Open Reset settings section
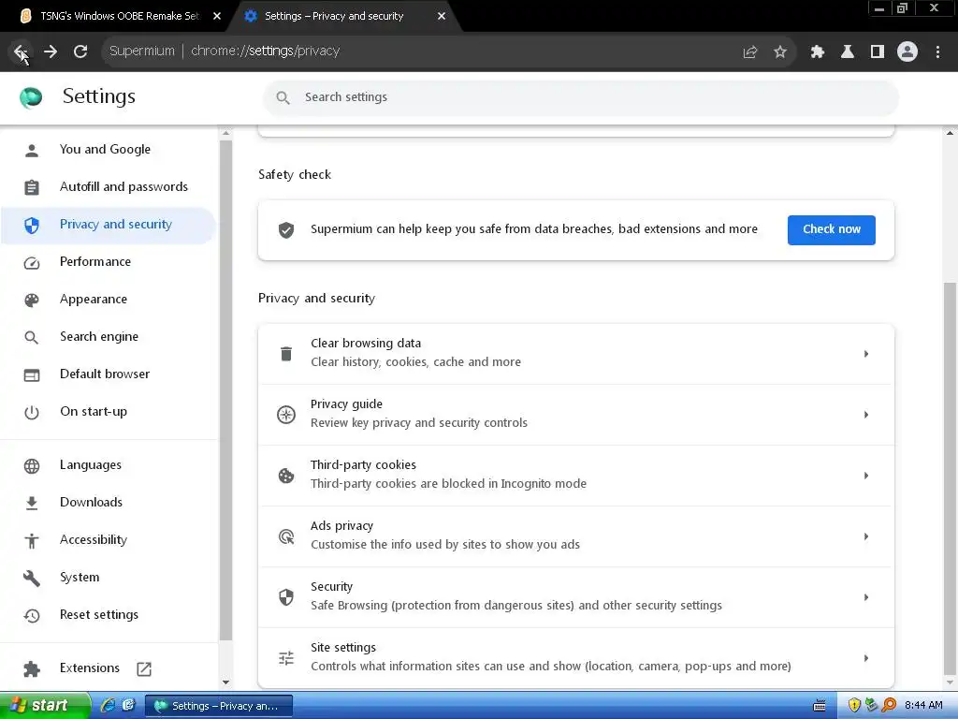 click(109, 615)
